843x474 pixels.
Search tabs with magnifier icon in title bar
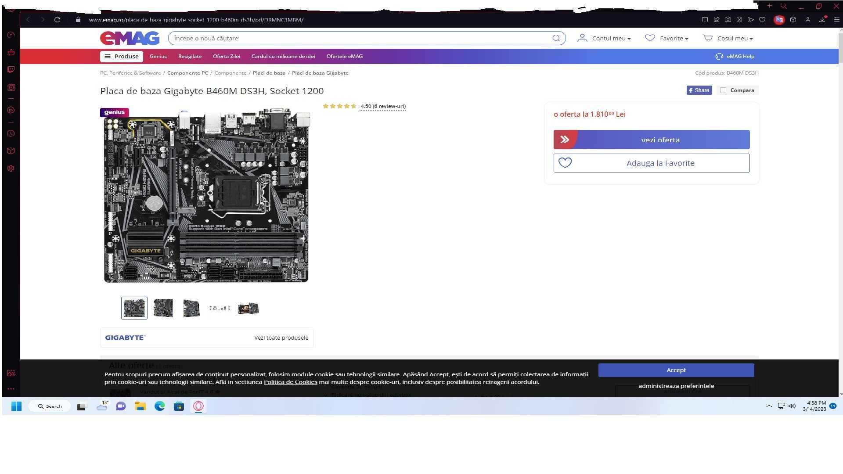tap(783, 6)
